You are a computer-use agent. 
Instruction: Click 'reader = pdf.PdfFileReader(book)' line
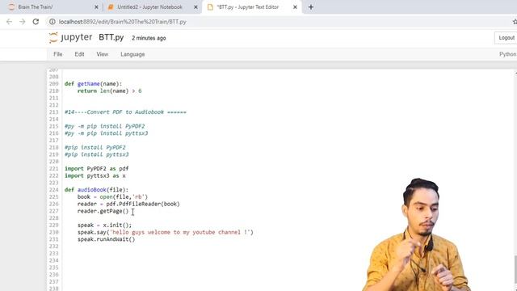[128, 204]
